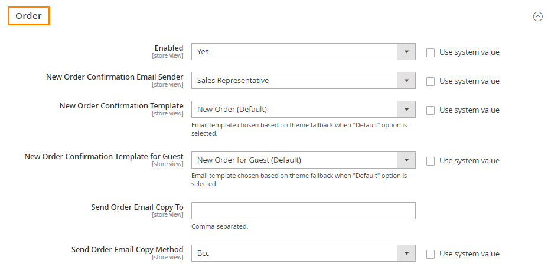Click the Comma-separated hint text
The height and width of the screenshot is (274, 551).
coord(220,226)
